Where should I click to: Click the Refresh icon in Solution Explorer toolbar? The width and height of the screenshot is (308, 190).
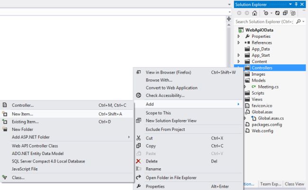277,13
